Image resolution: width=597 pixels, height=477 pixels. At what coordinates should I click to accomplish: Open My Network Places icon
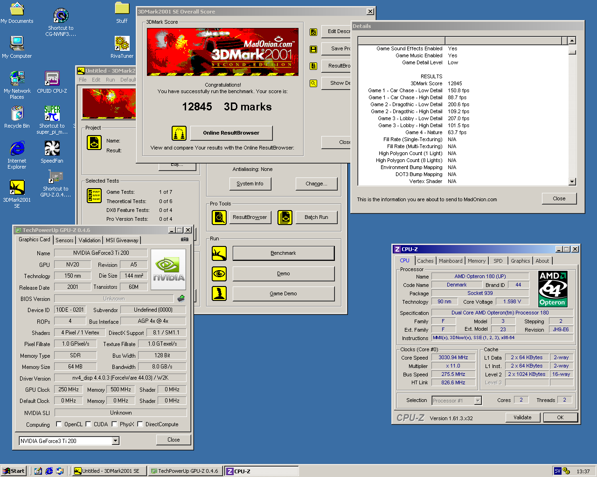click(17, 85)
